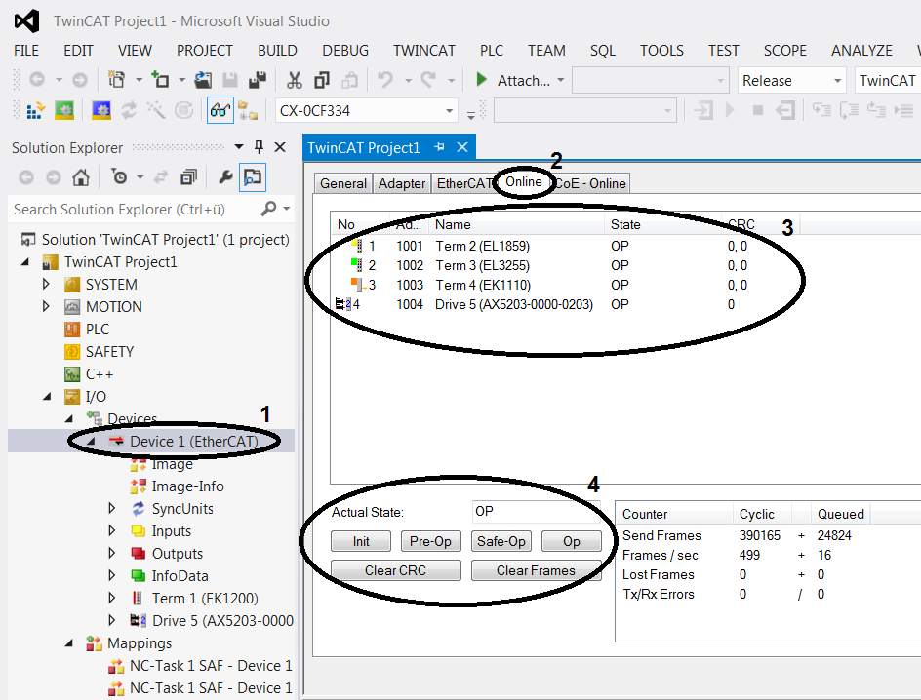The width and height of the screenshot is (921, 700).
Task: Click Solution Explorer pending changes filter icon
Action: pyautogui.click(x=119, y=176)
